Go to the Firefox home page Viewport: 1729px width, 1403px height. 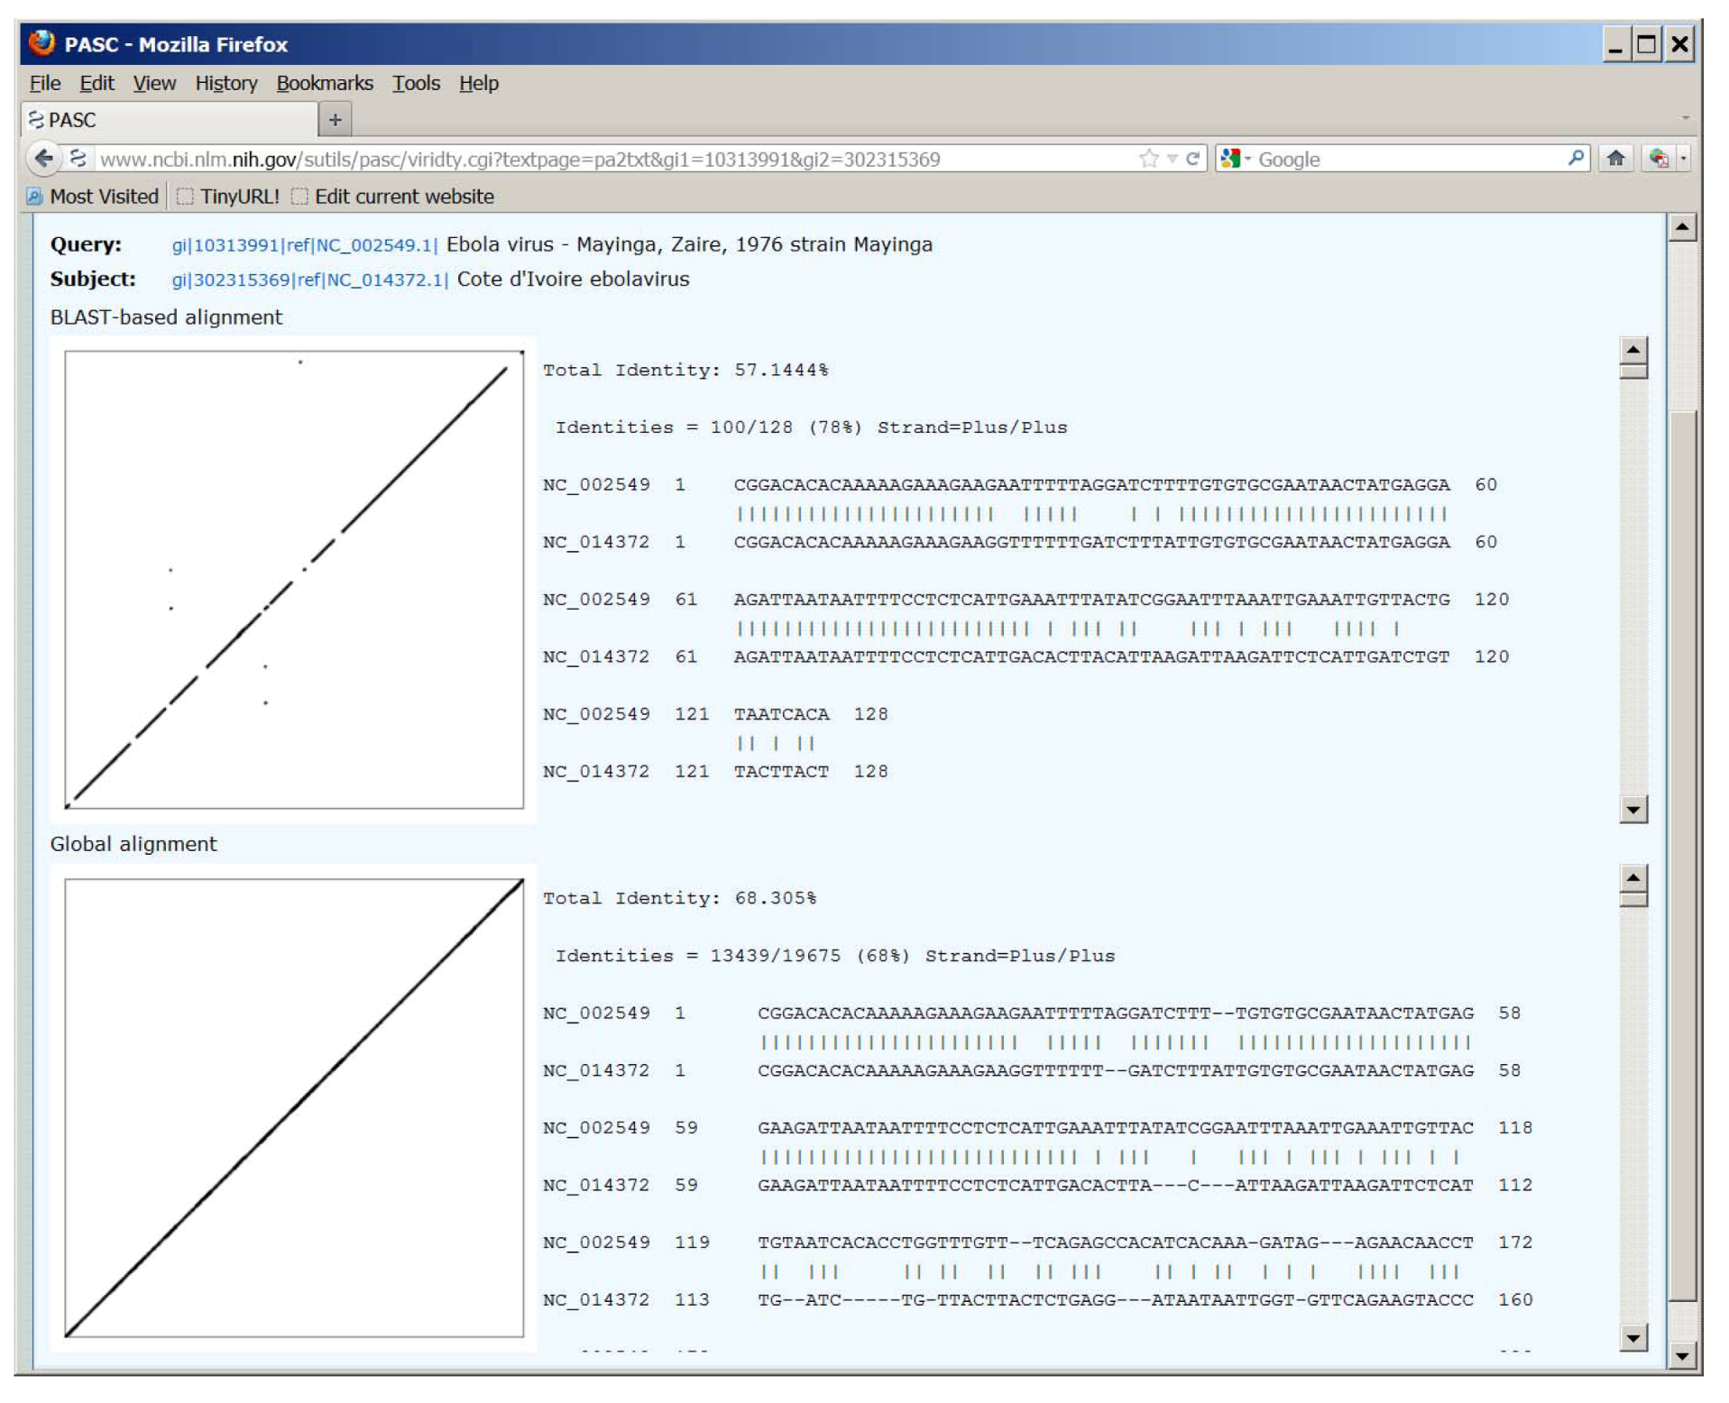point(1615,159)
